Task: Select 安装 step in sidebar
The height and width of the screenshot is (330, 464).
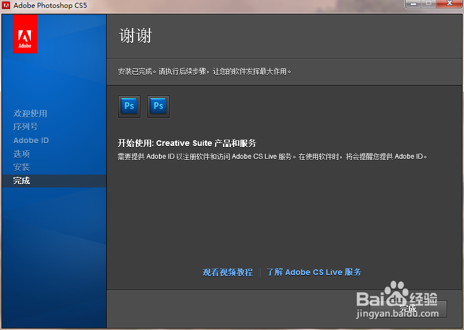Action: 21,167
